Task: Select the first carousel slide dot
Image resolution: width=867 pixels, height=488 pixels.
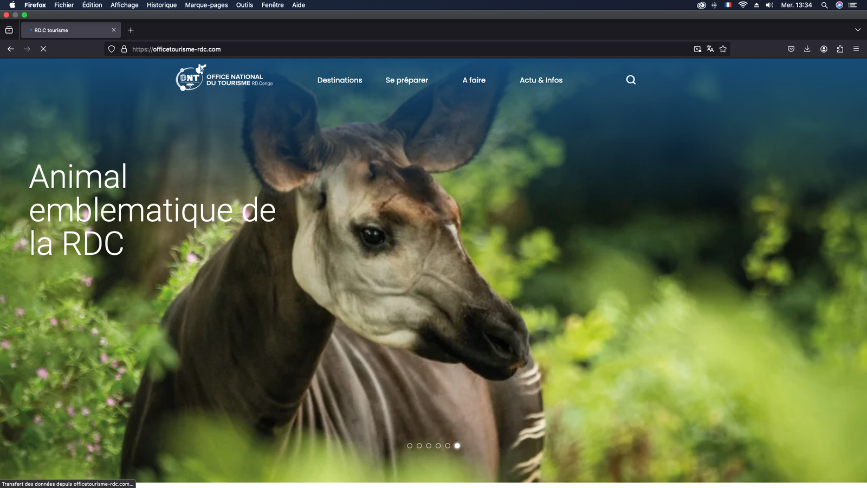Action: tap(410, 446)
